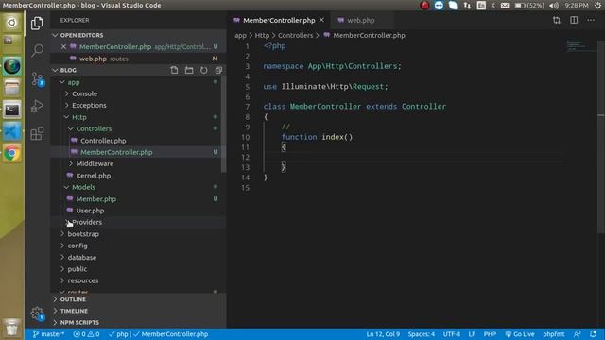Viewport: 605px width, 340px height.
Task: Switch to Visual Studio Code dock icon
Action: click(x=12, y=132)
